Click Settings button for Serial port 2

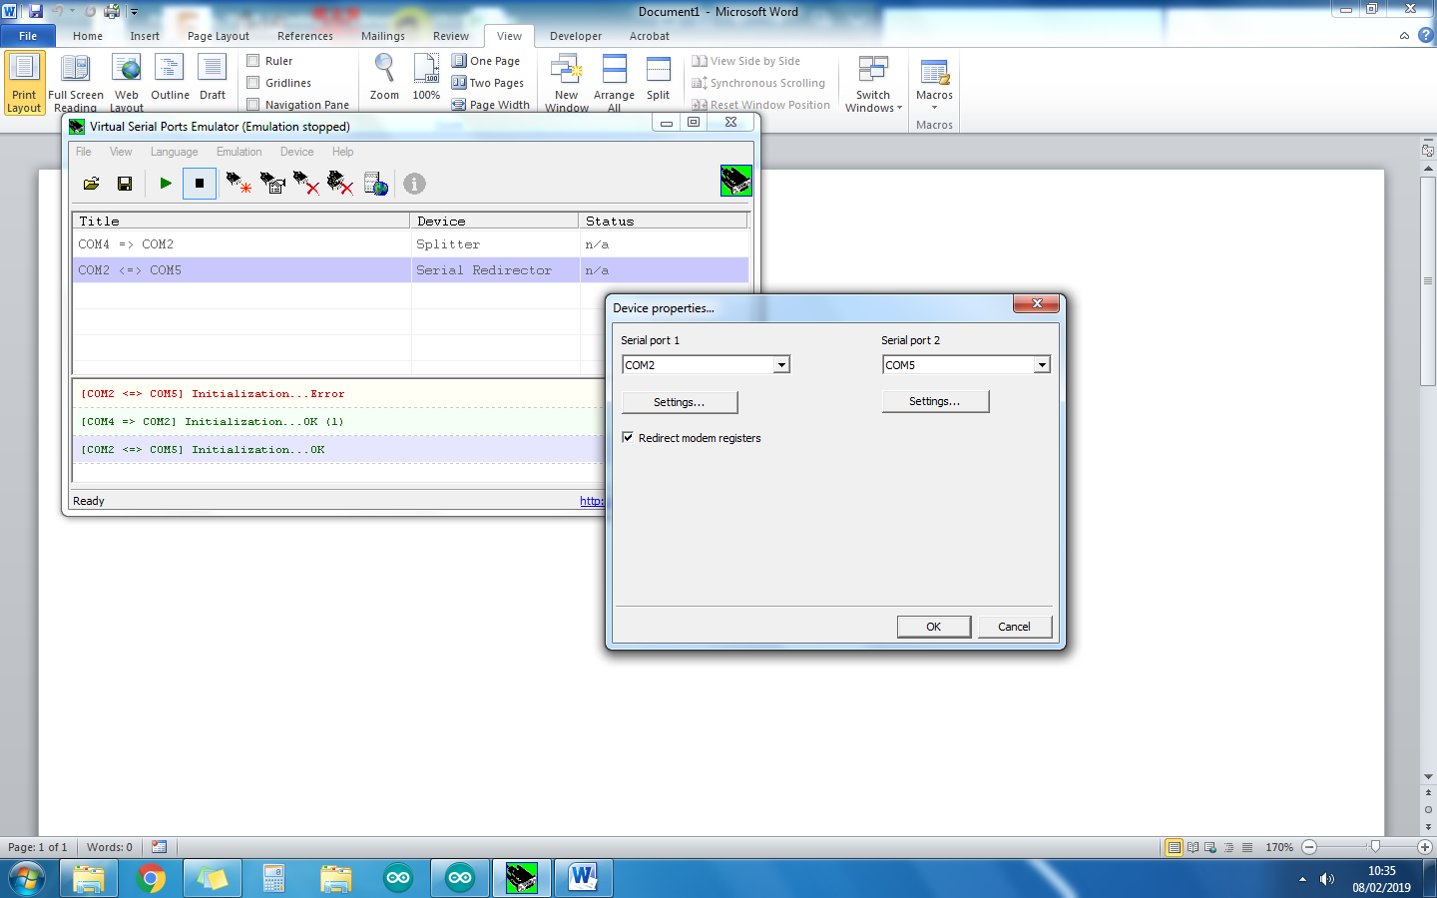[x=935, y=401]
